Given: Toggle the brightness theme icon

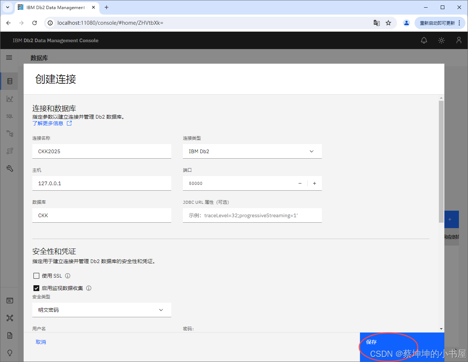Looking at the screenshot, I should (441, 40).
